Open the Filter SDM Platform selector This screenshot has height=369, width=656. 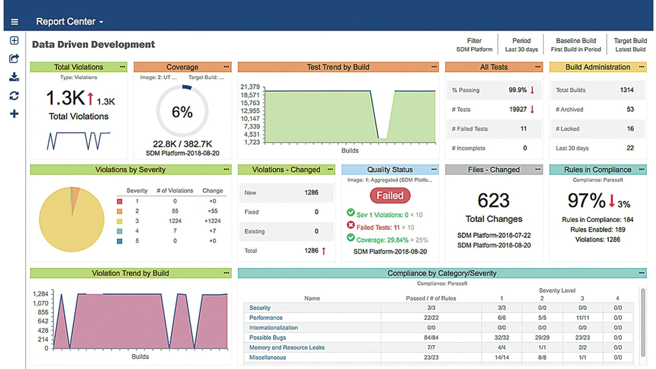(x=474, y=45)
